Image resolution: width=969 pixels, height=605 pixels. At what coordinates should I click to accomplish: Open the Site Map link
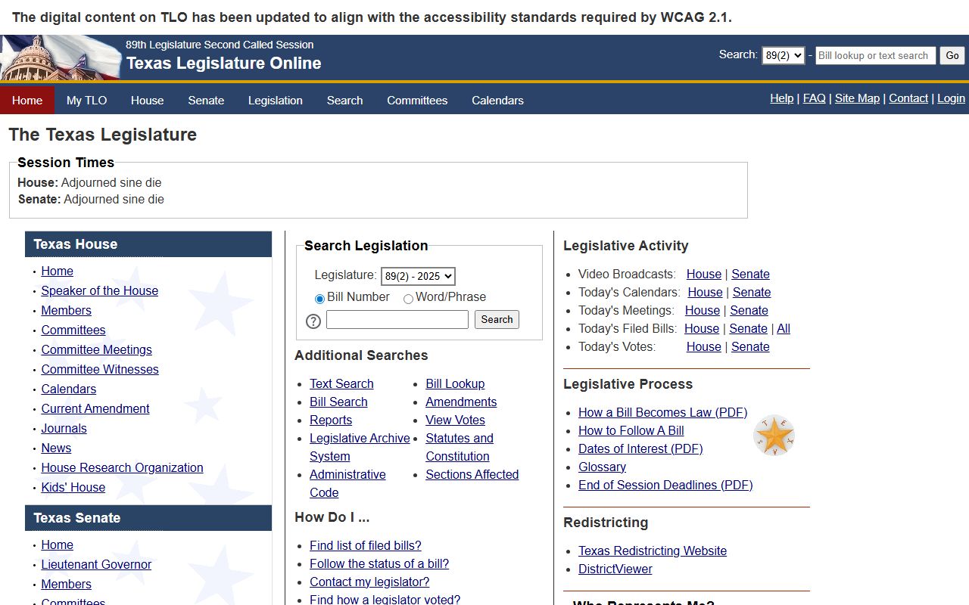[857, 98]
